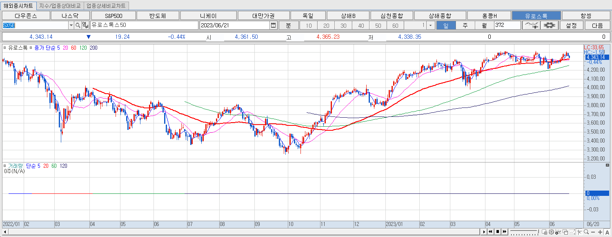Select the 60-minute interval
The width and height of the screenshot is (612, 237).
coord(395,25)
